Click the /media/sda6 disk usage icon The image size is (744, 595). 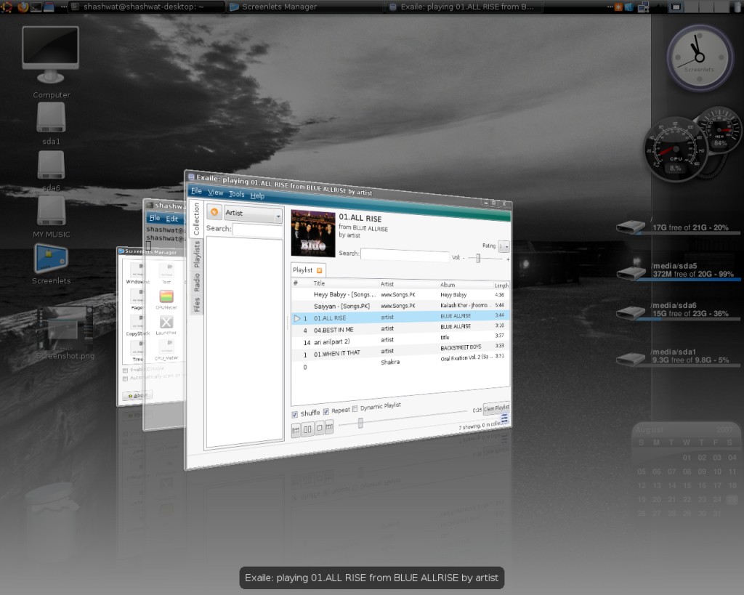pyautogui.click(x=631, y=312)
